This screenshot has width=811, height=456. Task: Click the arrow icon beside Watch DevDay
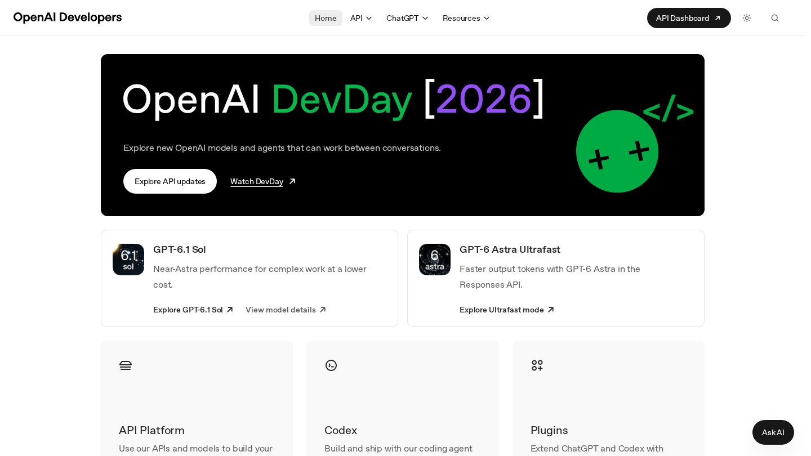[292, 181]
